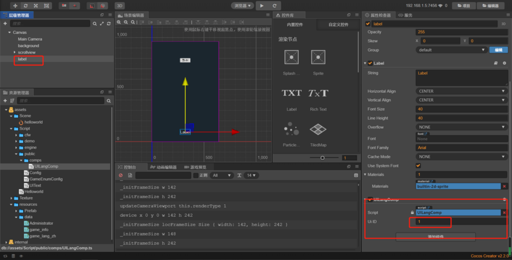Select the Main Camera node
Image resolution: width=512 pixels, height=260 pixels.
click(30, 39)
